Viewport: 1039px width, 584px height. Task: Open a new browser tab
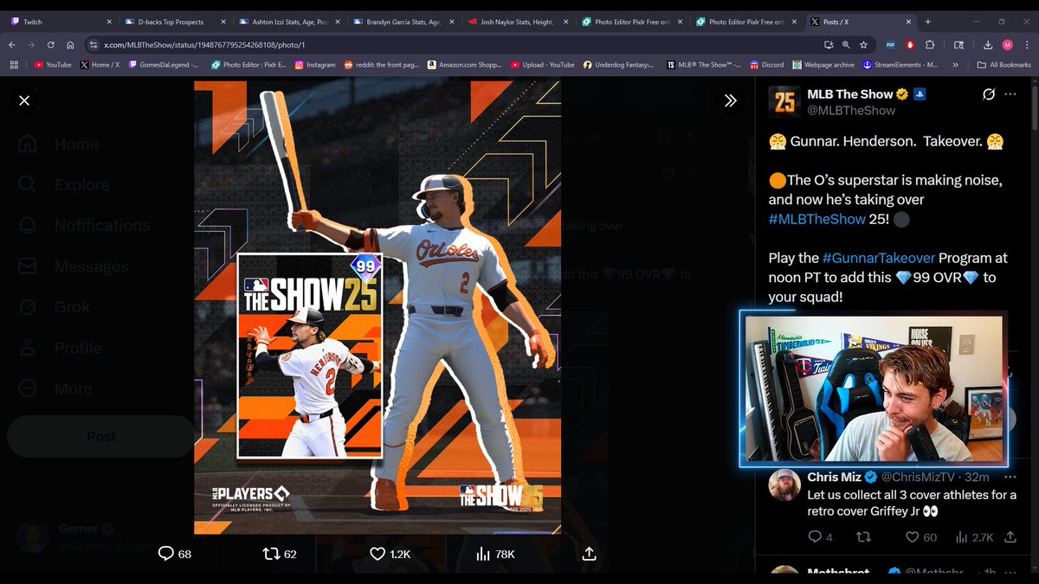coord(927,22)
